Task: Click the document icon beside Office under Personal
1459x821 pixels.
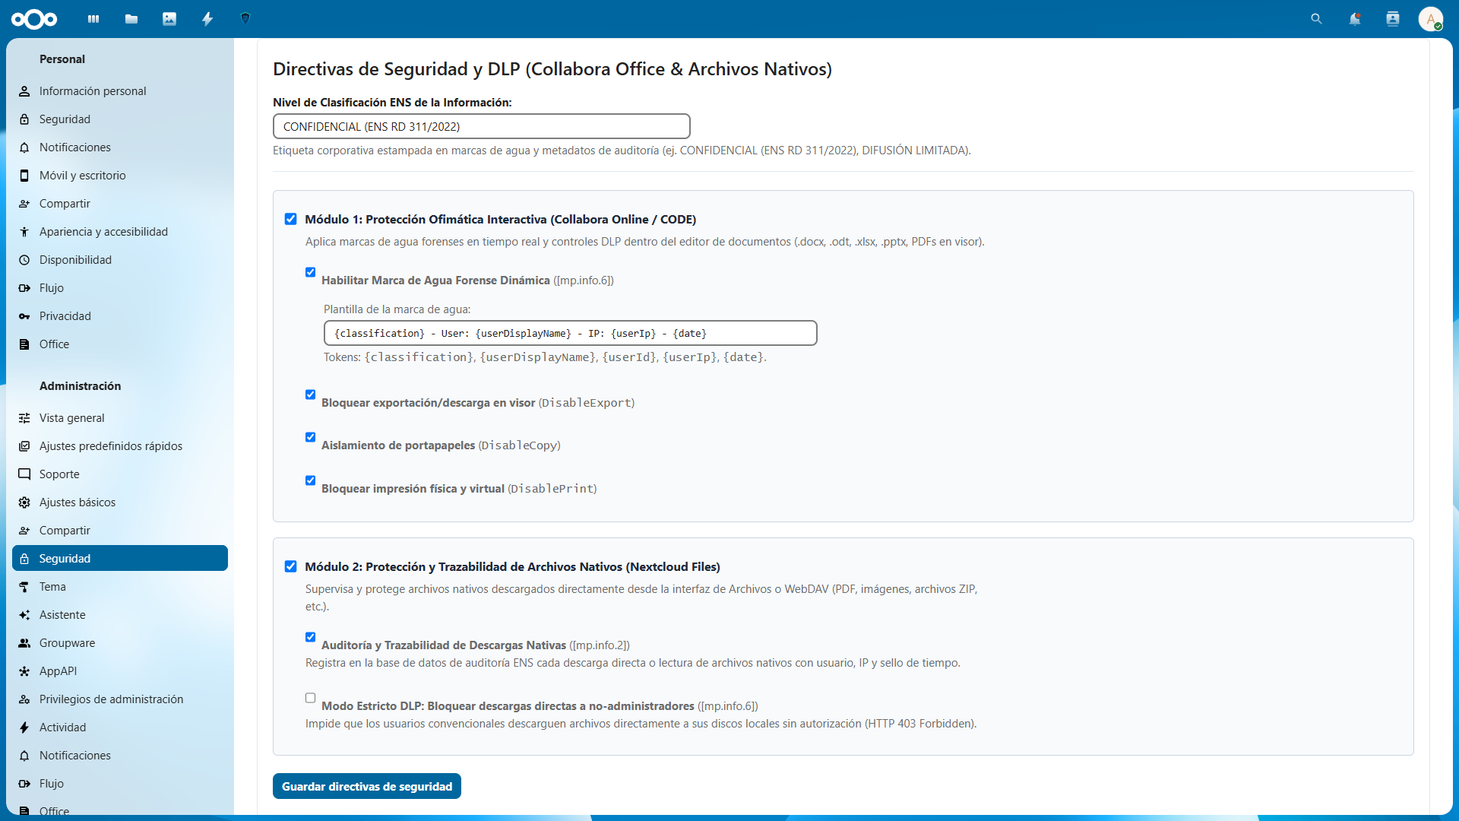Action: pos(24,344)
